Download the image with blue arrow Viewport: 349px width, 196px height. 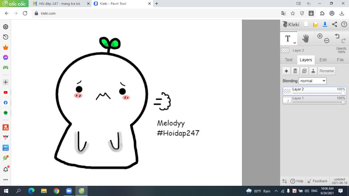click(x=325, y=24)
